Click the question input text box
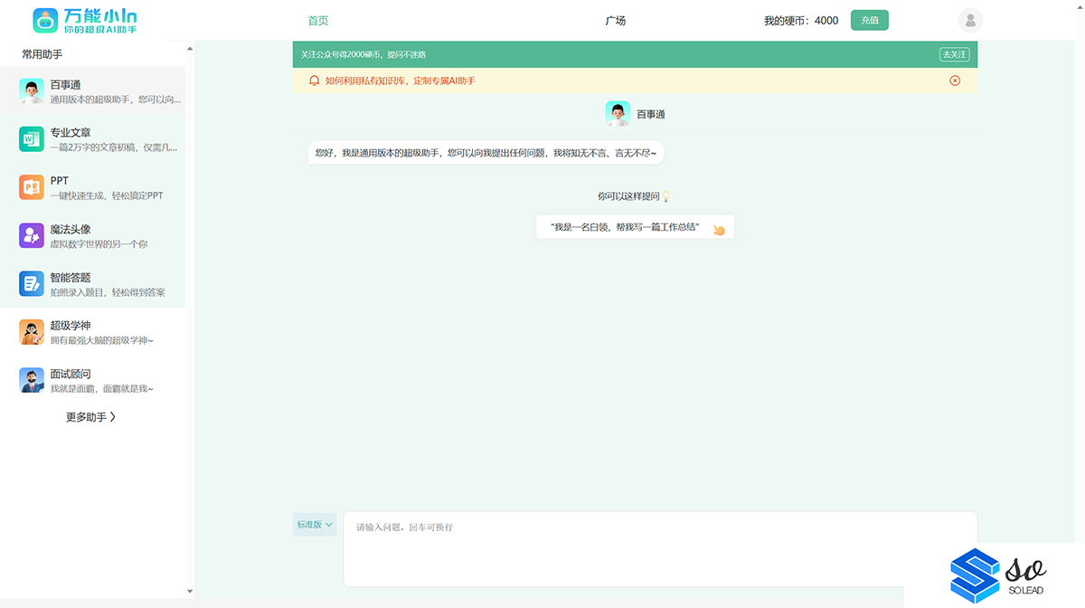Screen dimensions: 1085x608 [x=660, y=549]
